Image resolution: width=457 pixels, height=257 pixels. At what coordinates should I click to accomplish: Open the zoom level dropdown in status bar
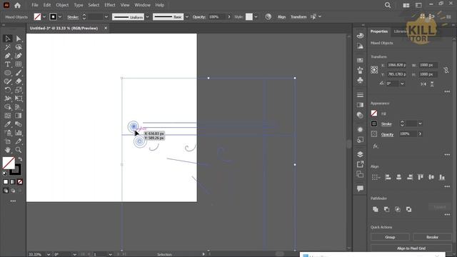point(49,254)
